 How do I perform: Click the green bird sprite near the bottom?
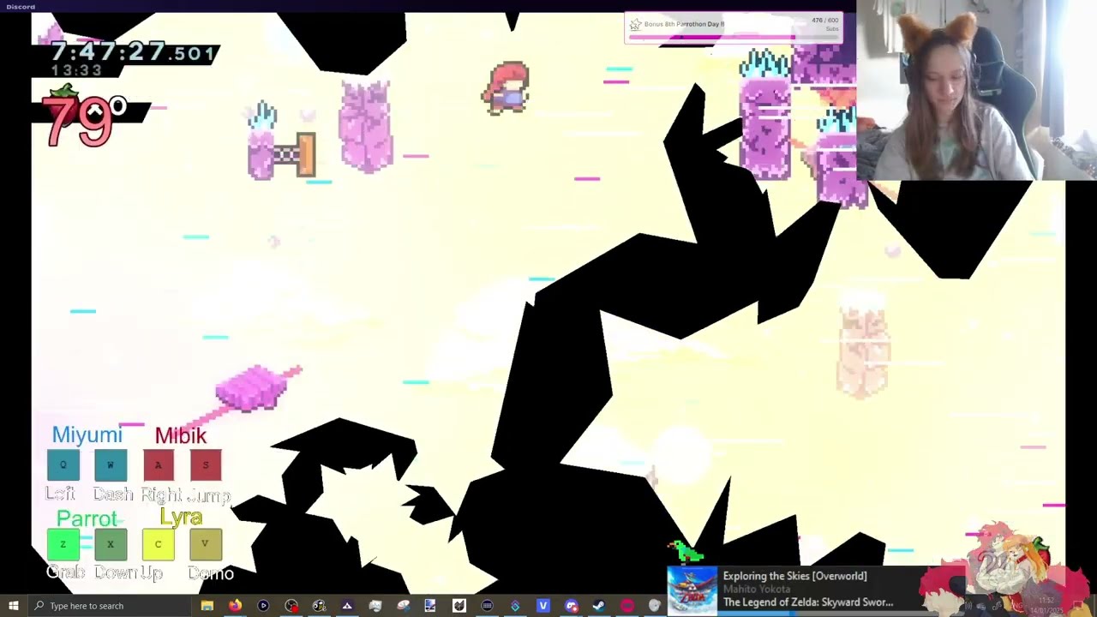click(685, 552)
